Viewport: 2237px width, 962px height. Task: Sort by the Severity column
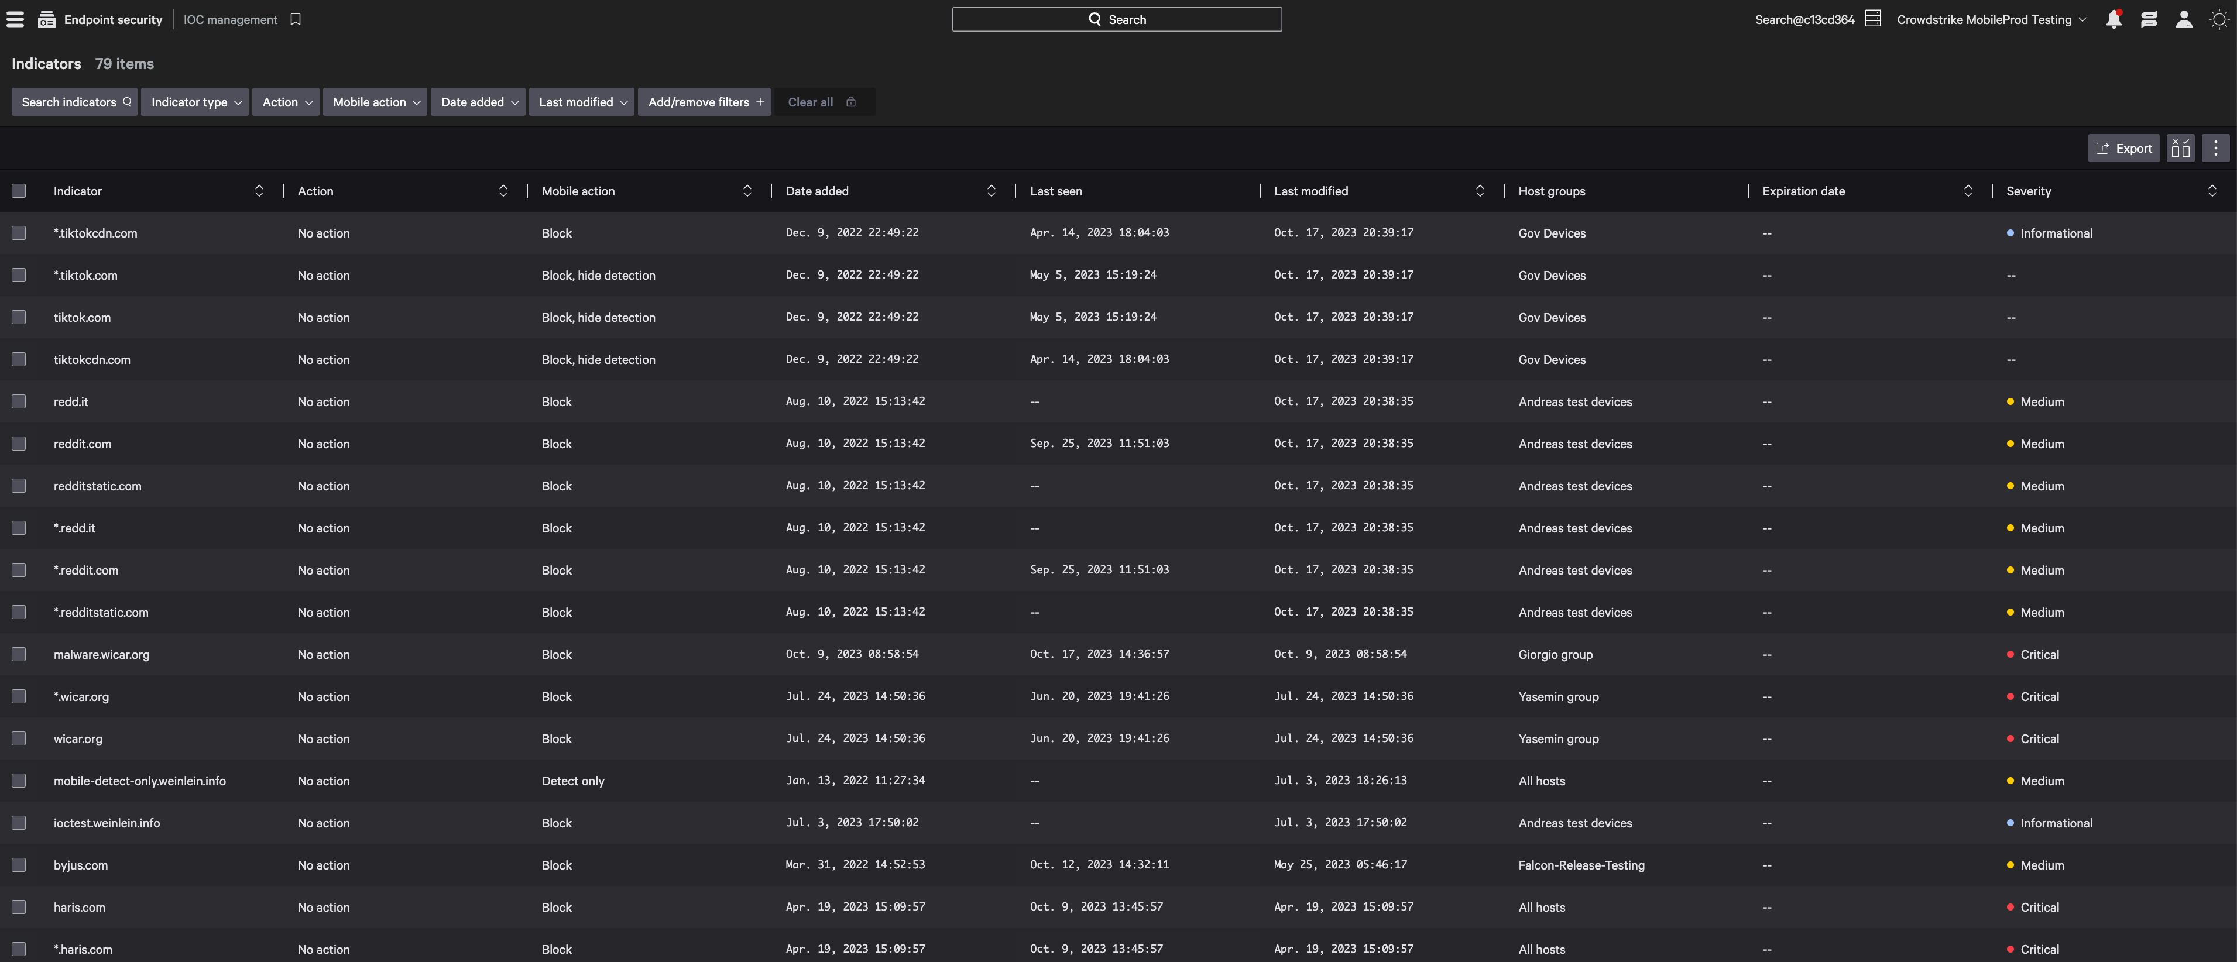tap(2212, 191)
